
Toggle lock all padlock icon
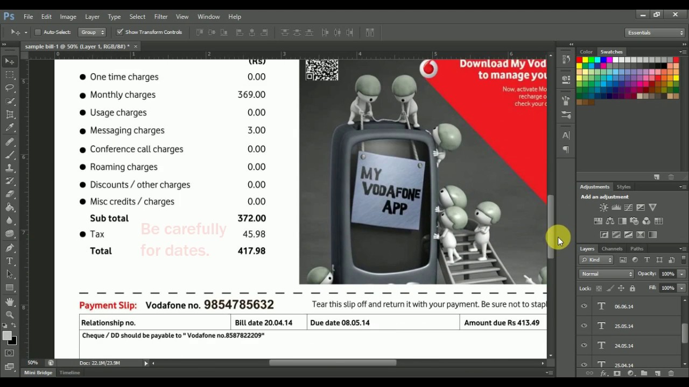(632, 289)
